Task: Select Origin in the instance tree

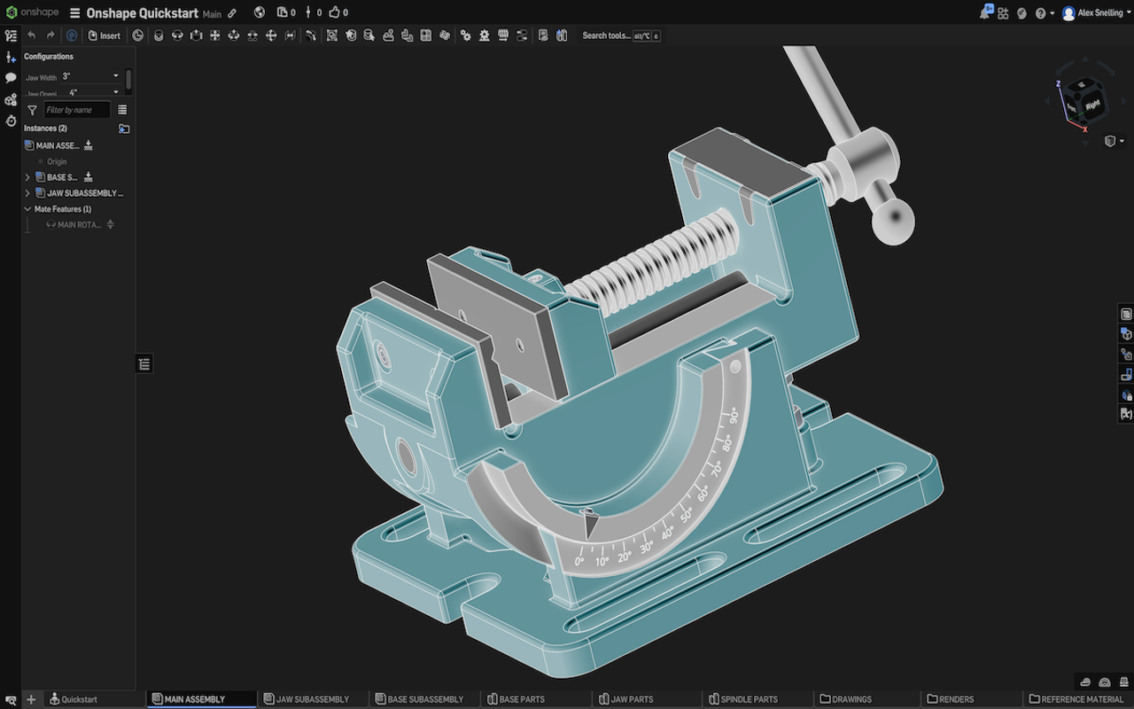Action: [x=57, y=161]
